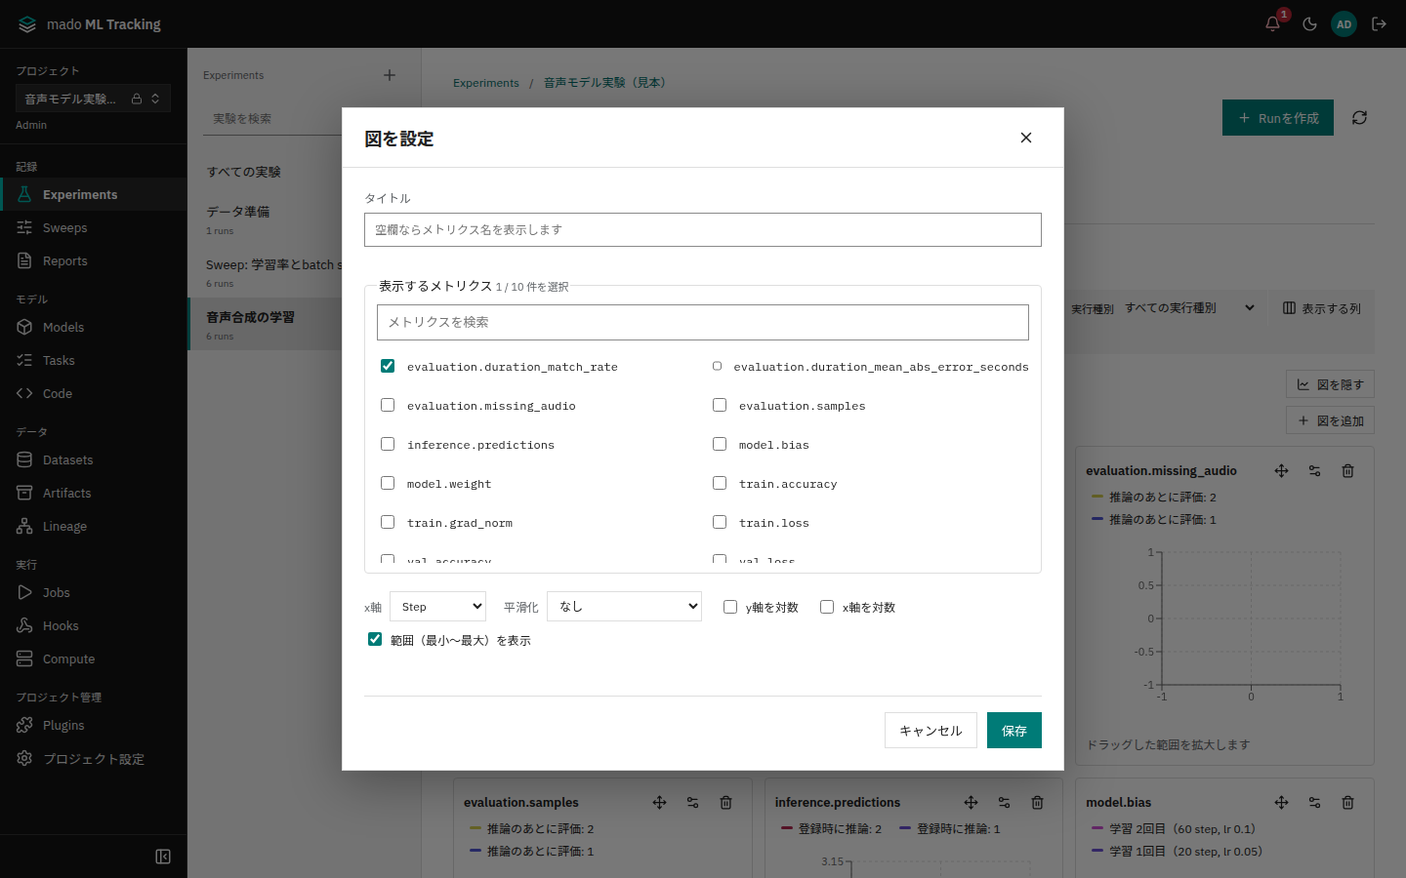Image resolution: width=1406 pixels, height=878 pixels.
Task: Check model.weight metric
Action: (388, 483)
